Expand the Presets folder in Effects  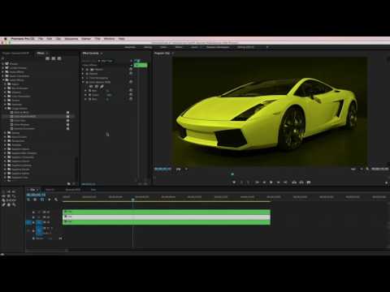click(x=3, y=64)
